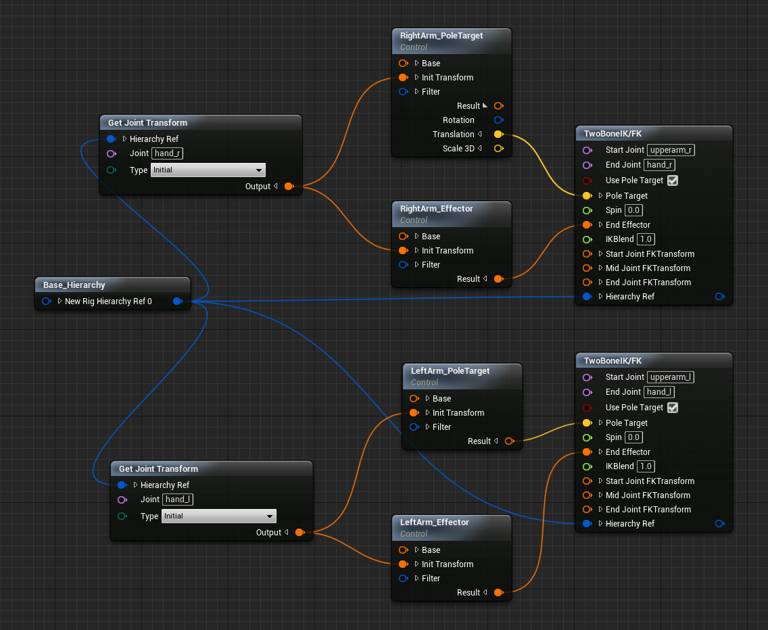
Task: Click Pole Target input pin on upperarm_l TwoBoneIK/FK
Action: pyautogui.click(x=587, y=423)
